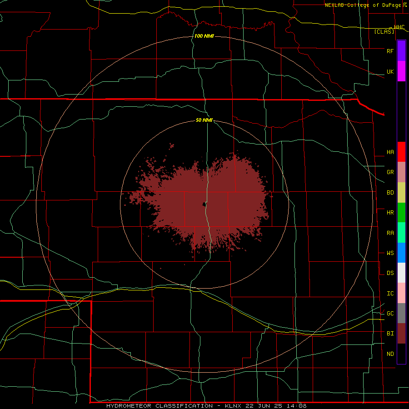Click the [CLAS] units label
Viewport: 409px width, 409px height.
coord(384,32)
